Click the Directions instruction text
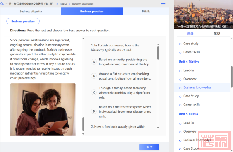Screen dimensions: 233x152 click(60, 31)
